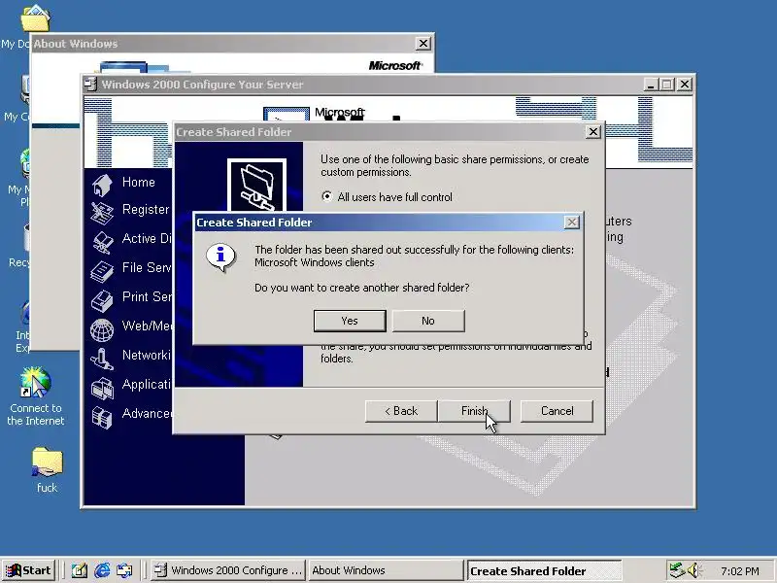Select Connect to the Internet desktop icon
Image resolution: width=777 pixels, height=583 pixels.
click(36, 396)
